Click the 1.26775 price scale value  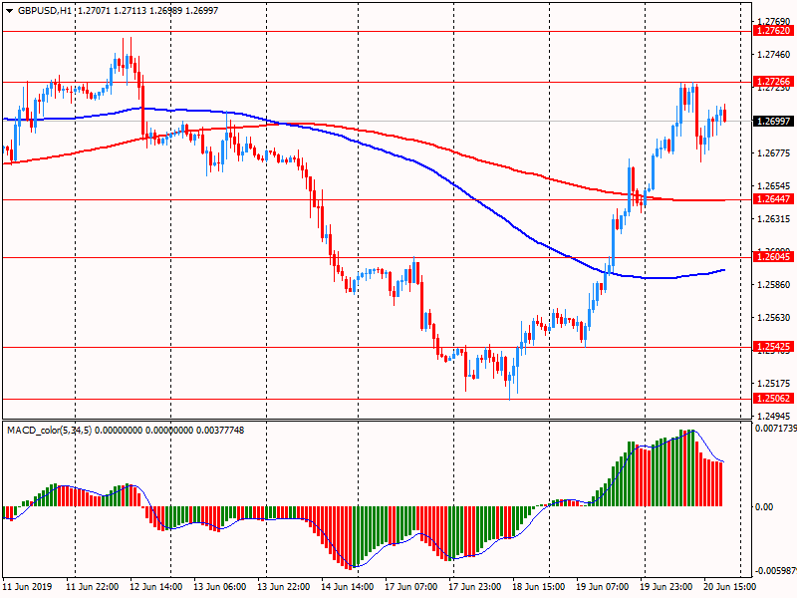coord(774,153)
